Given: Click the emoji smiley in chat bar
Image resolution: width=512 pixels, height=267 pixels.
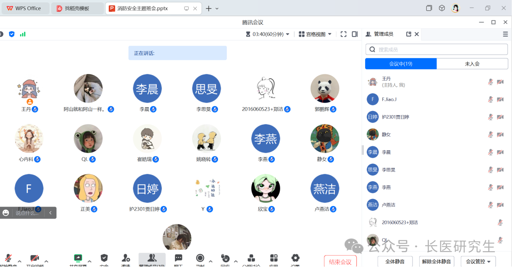Looking at the screenshot, I should [x=6, y=213].
